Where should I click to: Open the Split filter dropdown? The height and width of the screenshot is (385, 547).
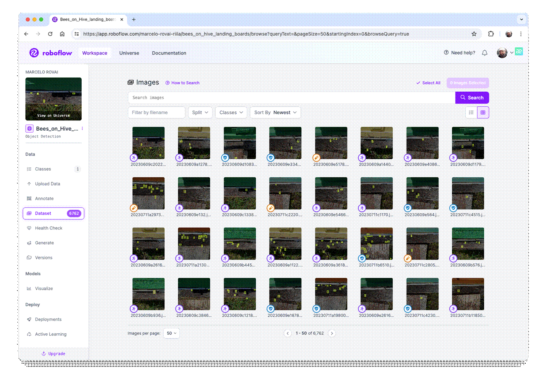200,112
